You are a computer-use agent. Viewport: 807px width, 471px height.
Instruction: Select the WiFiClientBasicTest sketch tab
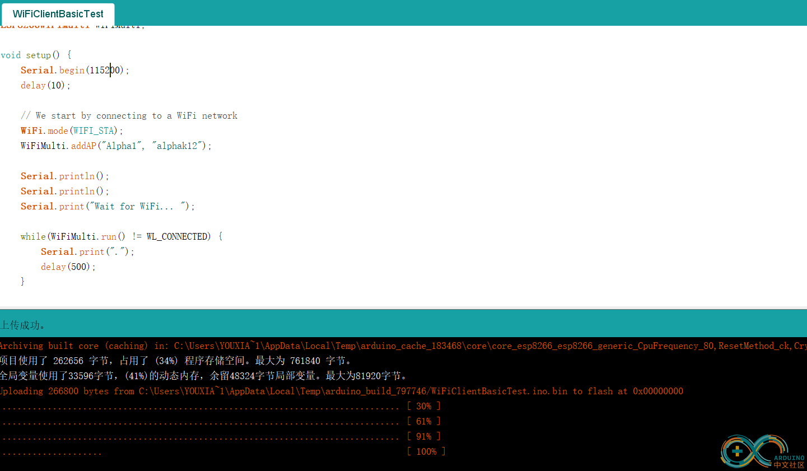click(x=58, y=14)
